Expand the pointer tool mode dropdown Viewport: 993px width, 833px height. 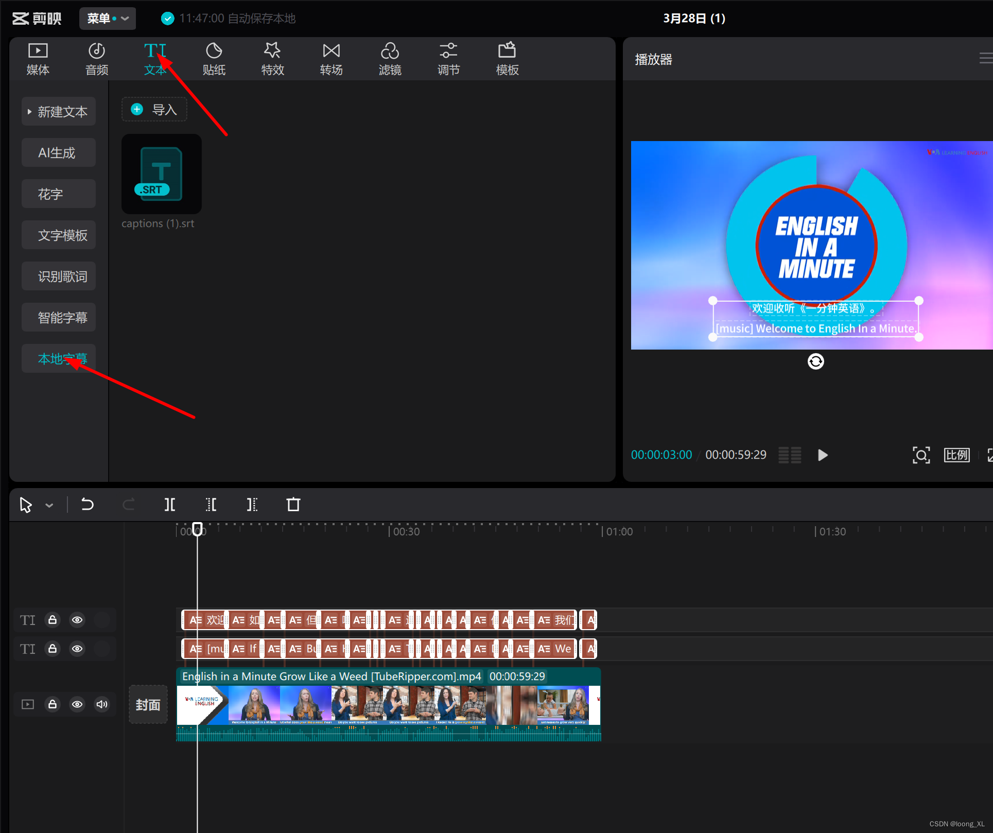(x=49, y=506)
